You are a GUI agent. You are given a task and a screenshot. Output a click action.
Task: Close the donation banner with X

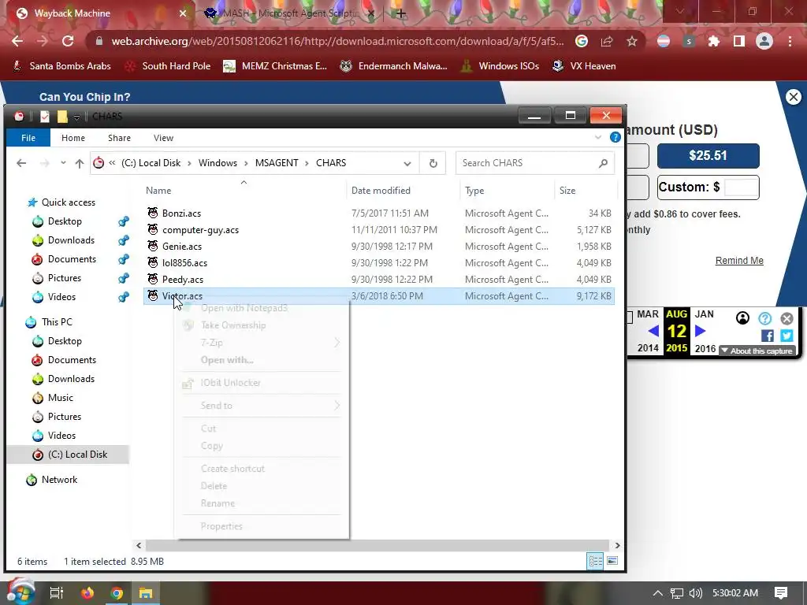[793, 97]
